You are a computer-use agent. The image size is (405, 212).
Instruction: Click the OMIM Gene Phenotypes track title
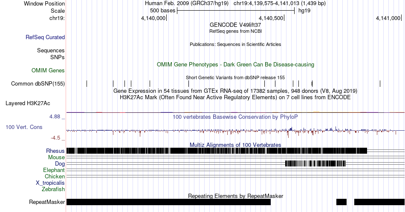coord(235,64)
